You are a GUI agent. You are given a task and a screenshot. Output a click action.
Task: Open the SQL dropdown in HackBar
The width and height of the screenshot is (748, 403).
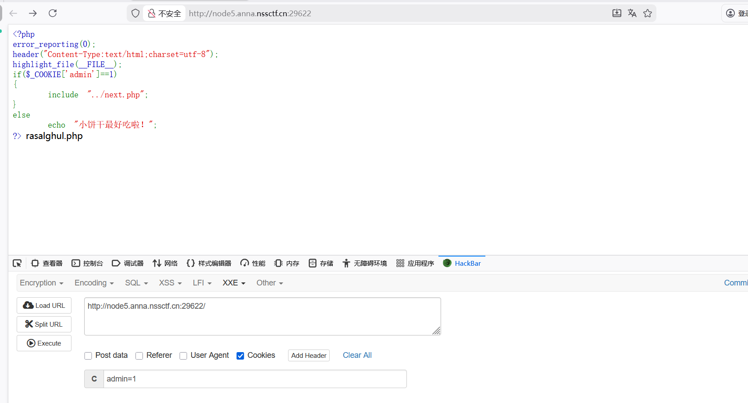136,283
